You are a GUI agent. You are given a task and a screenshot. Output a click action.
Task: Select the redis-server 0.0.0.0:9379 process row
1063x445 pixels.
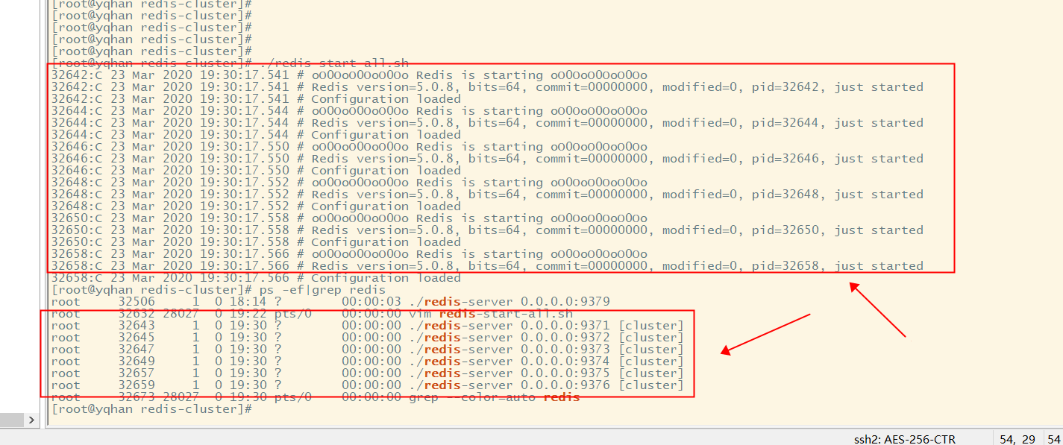coord(330,302)
